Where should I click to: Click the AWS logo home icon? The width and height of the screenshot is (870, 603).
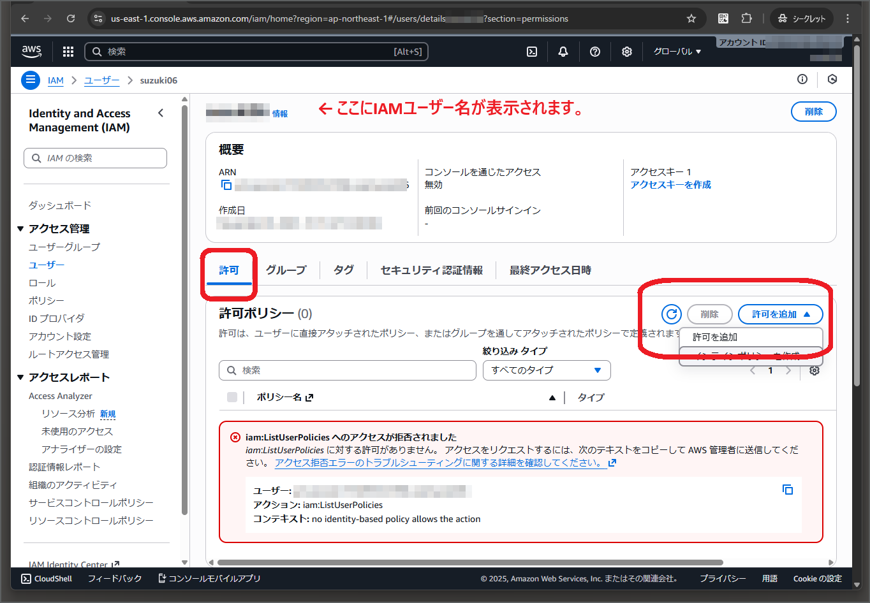pyautogui.click(x=31, y=52)
